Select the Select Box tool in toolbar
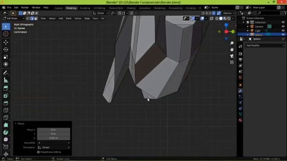Image resolution: width=287 pixels, height=161 pixels. (x=6, y=27)
